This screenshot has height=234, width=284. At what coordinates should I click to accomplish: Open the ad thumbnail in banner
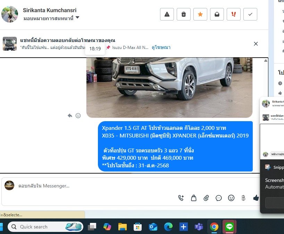click(x=10, y=44)
